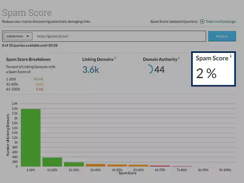
Task: Click the orange 41-50% chart bar
Action: click(x=117, y=165)
